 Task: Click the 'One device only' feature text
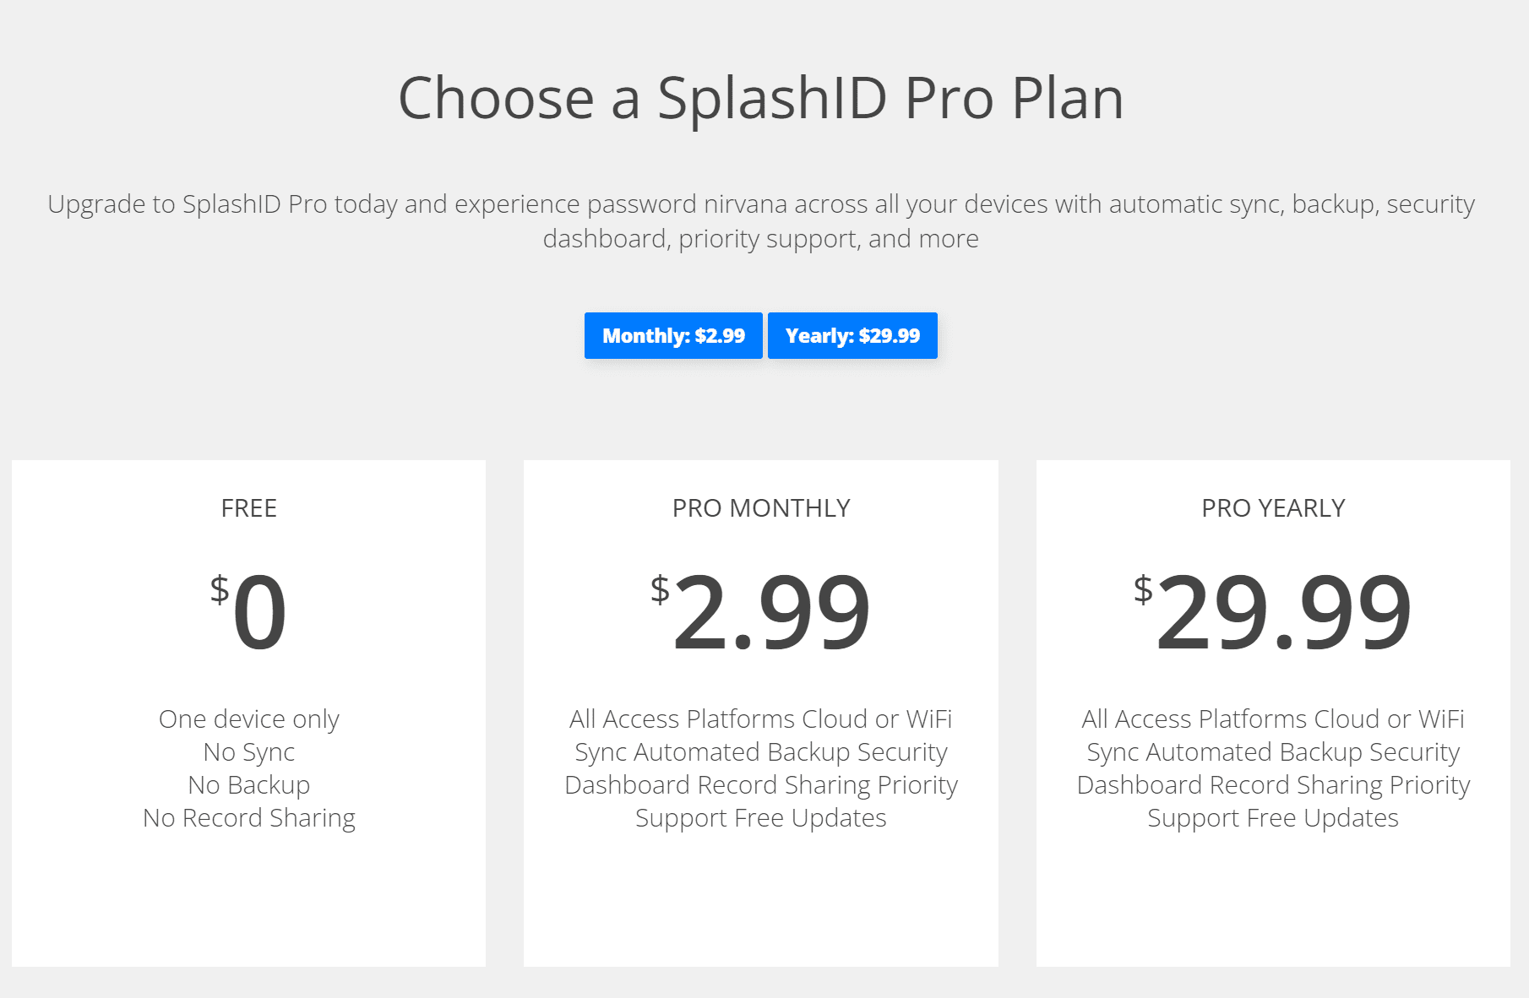(249, 719)
